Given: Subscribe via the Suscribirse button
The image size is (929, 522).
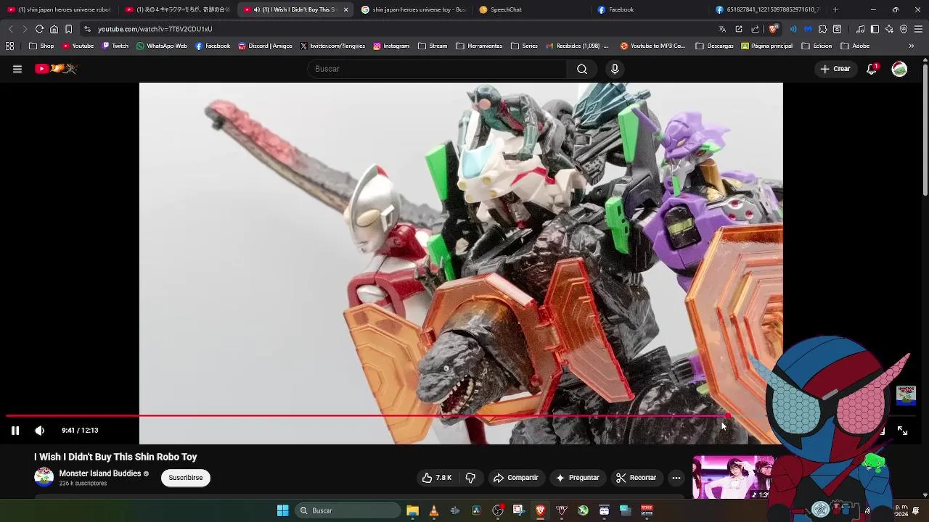Looking at the screenshot, I should point(186,478).
